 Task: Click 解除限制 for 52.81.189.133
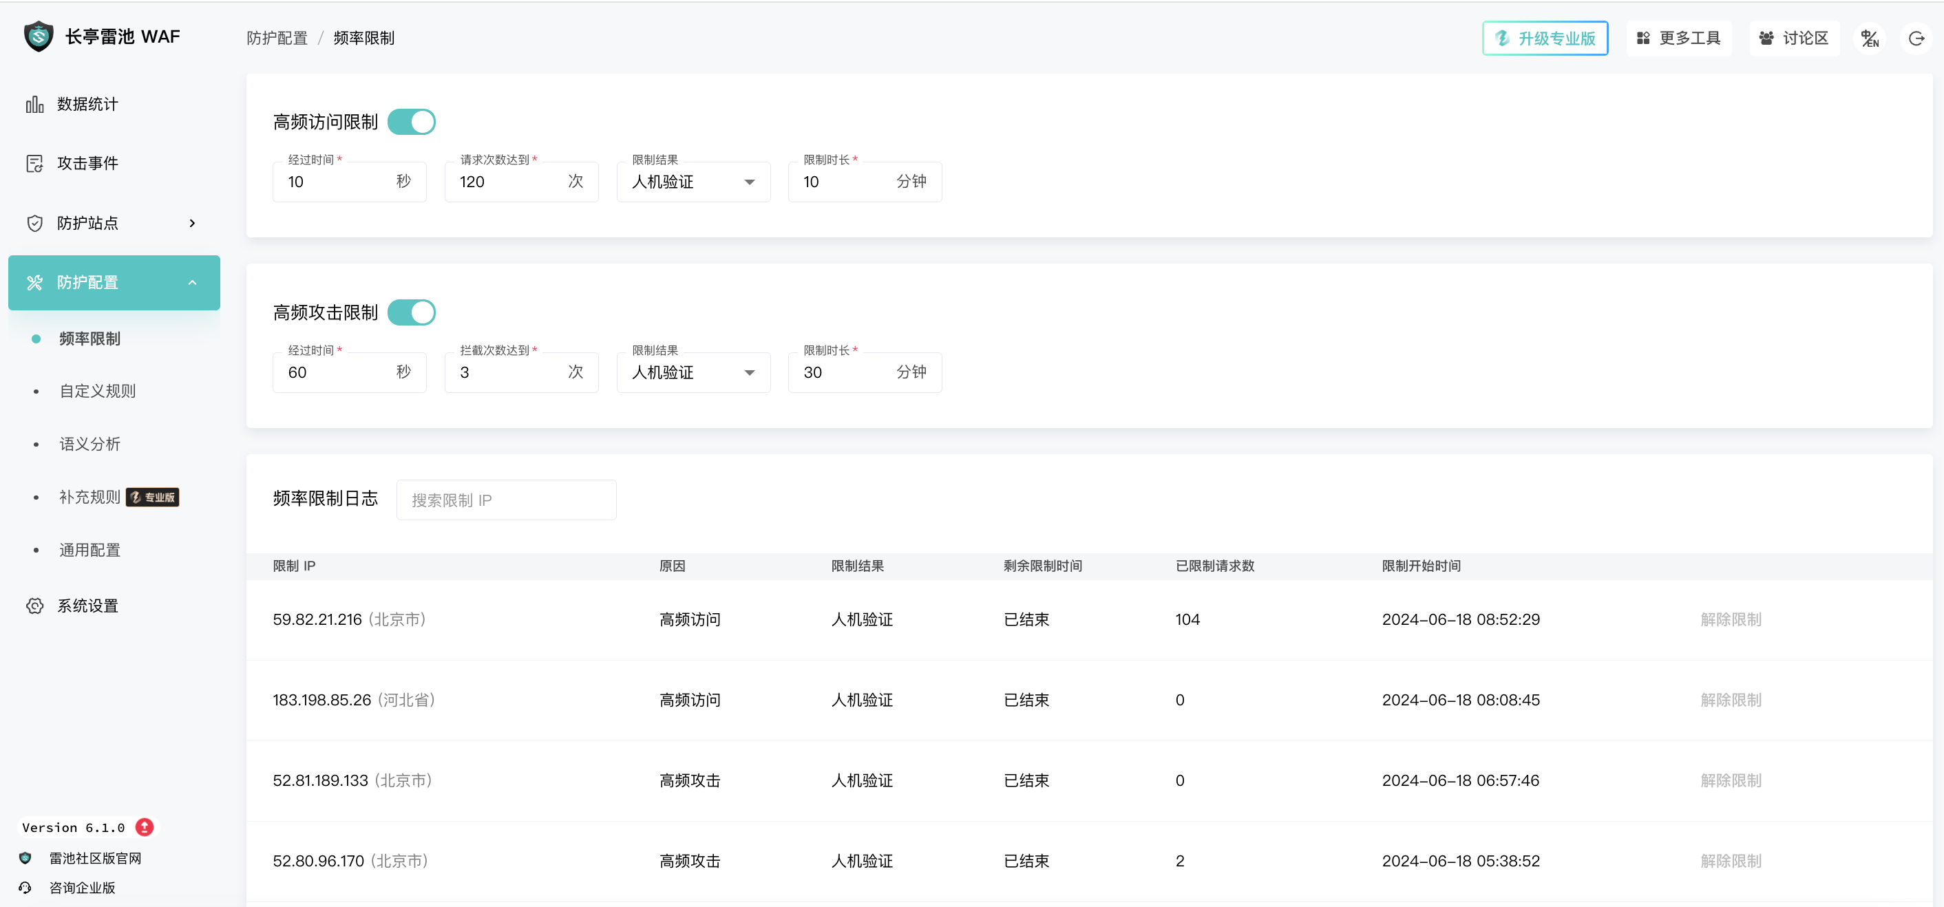click(1731, 780)
